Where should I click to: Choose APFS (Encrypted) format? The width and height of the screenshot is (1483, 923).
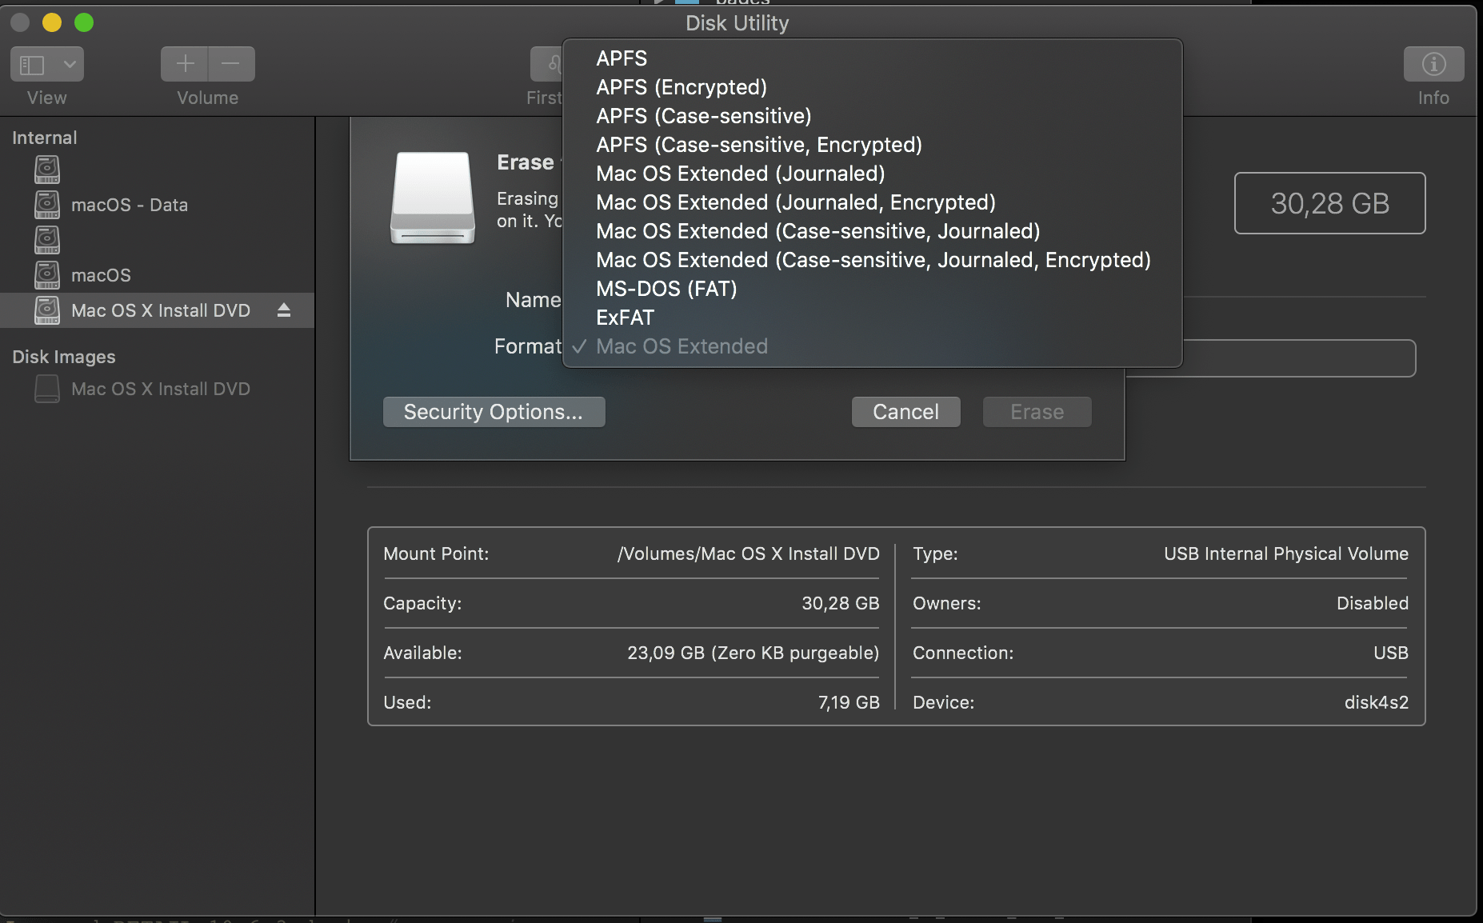click(872, 87)
